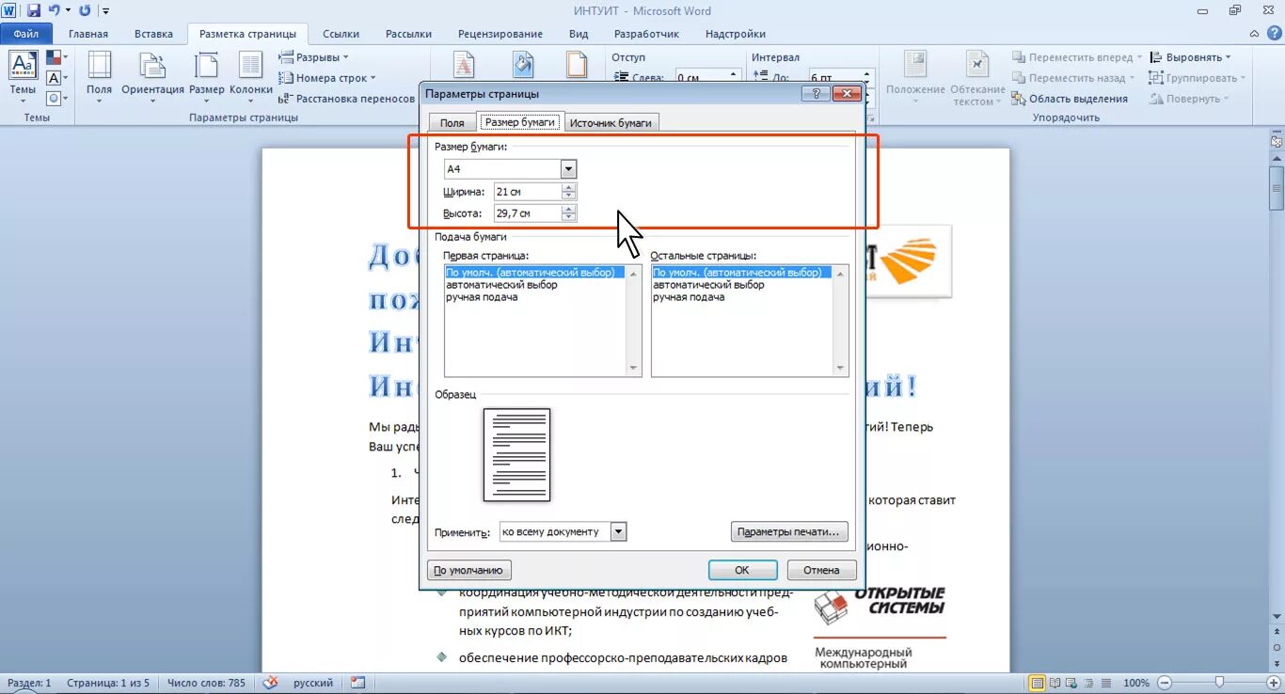
Task: Open Microsoft Word help
Action: [1275, 34]
